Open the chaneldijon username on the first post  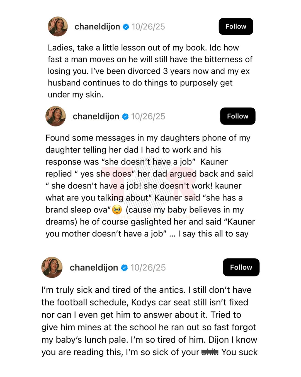tap(97, 27)
